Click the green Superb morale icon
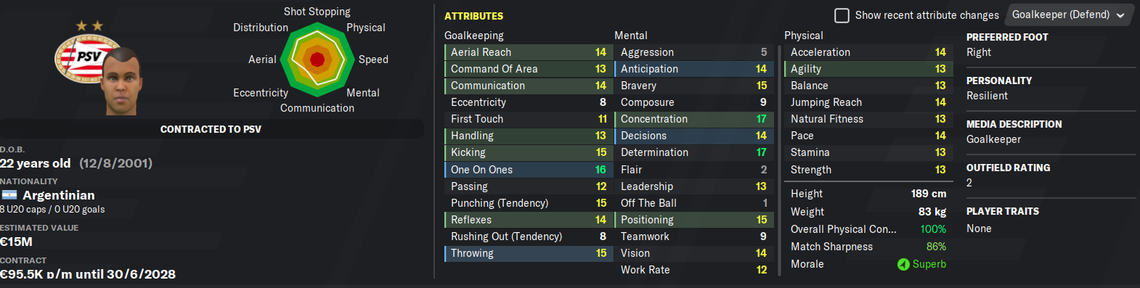1140x288 pixels. 903,264
